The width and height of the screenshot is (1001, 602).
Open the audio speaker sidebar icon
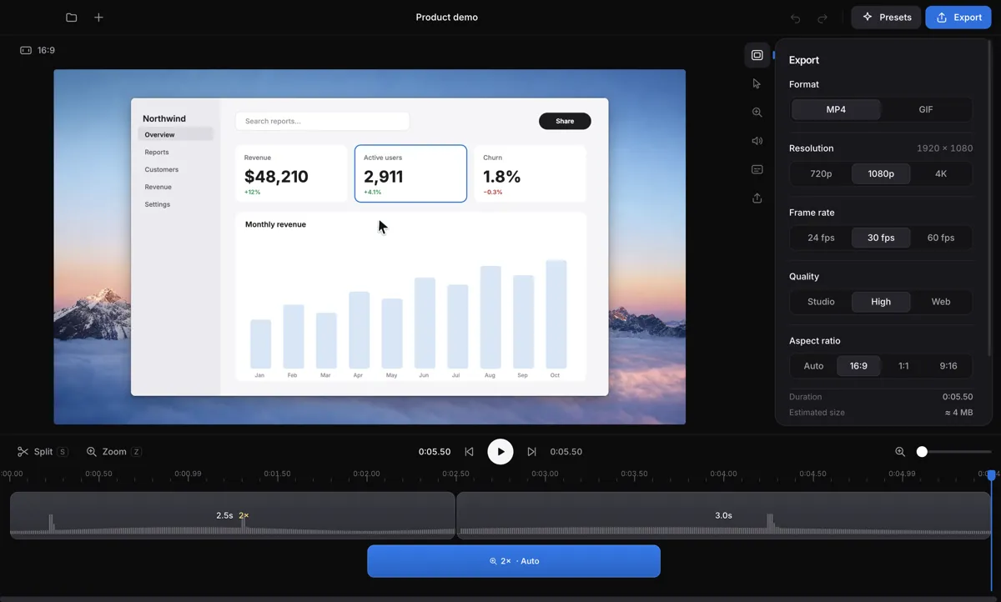tap(757, 141)
